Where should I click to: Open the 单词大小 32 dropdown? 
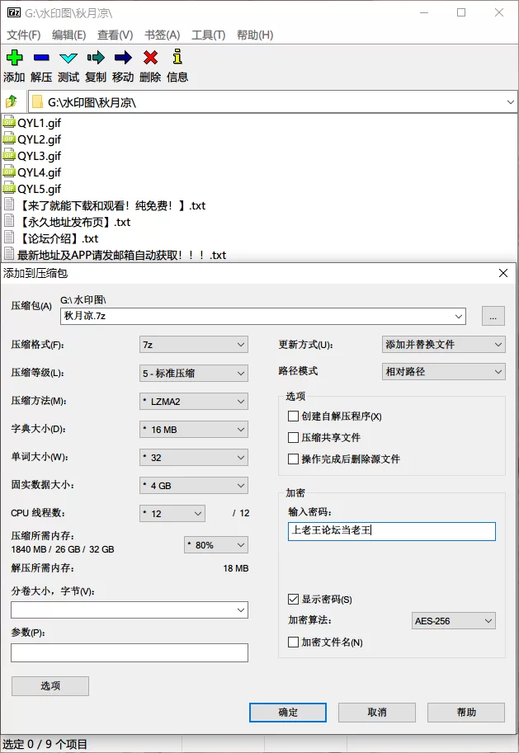coord(194,458)
